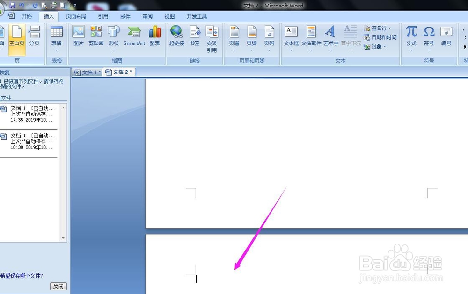Image resolution: width=468 pixels, height=294 pixels.
Task: Open the 表格 table insert menu
Action: 57,39
